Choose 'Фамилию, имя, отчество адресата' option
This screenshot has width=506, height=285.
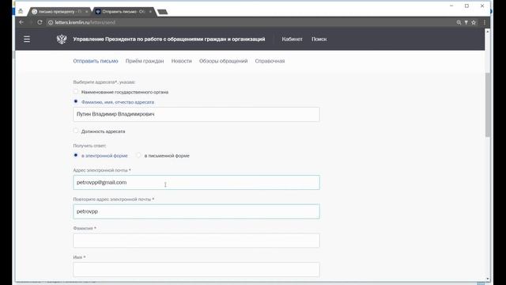tap(76, 101)
